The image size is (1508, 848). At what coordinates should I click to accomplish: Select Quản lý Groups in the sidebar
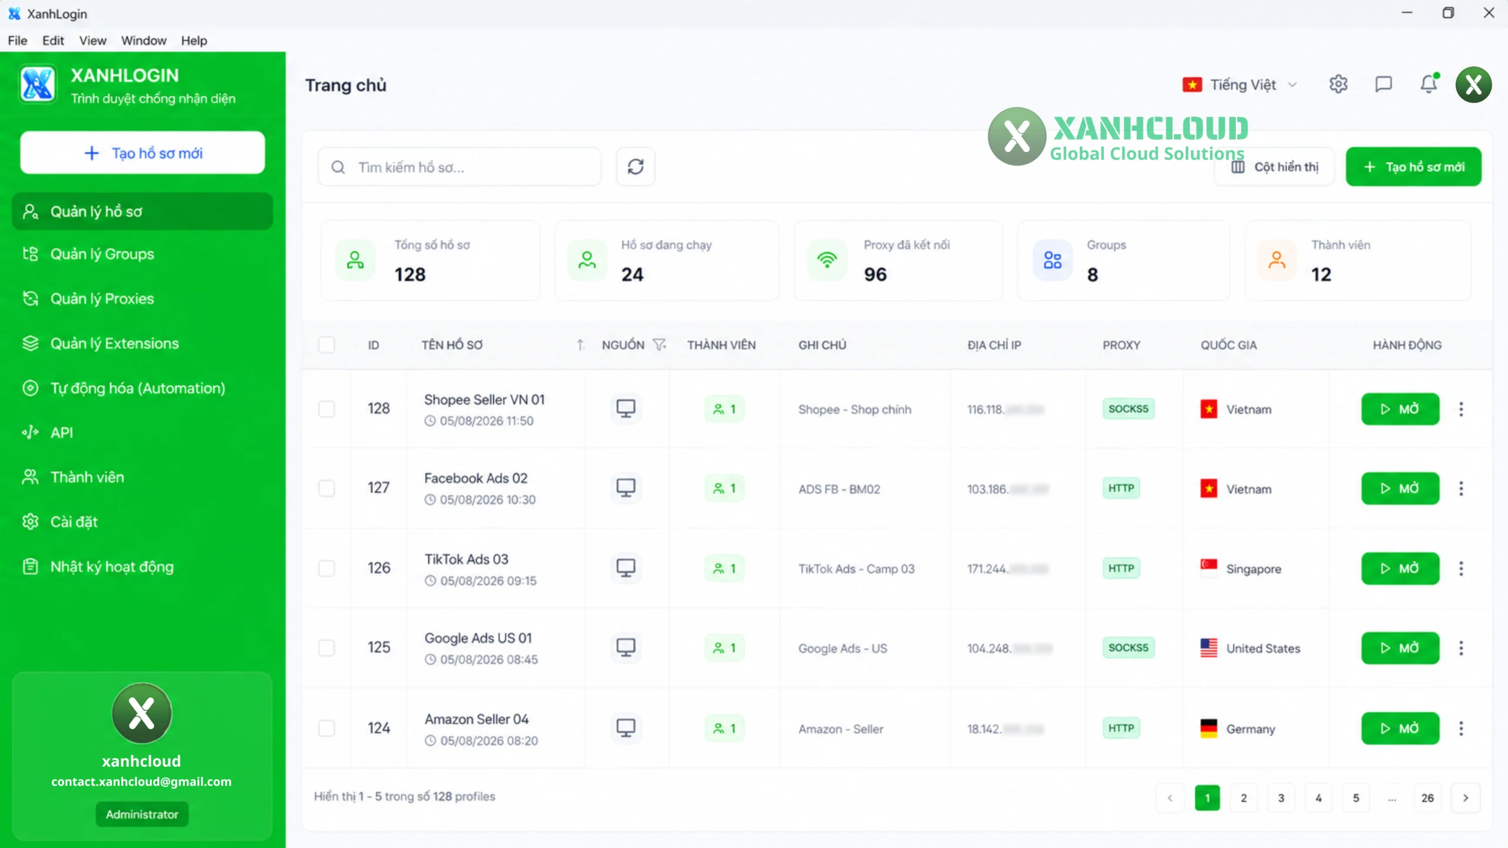click(142, 254)
